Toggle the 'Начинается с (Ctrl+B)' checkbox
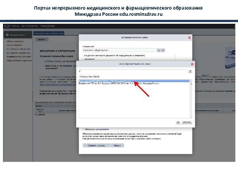Image resolution: width=238 pixels, height=178 pixels. 80,76
